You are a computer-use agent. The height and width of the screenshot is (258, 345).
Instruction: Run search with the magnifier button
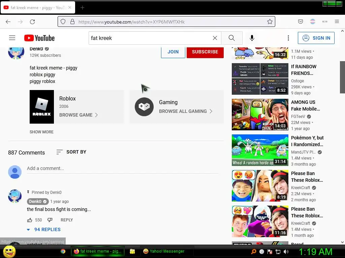(x=232, y=38)
